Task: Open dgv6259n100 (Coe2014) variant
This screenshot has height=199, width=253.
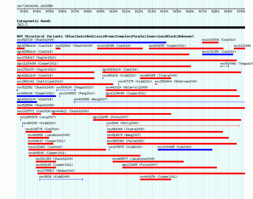Action: coord(35,52)
